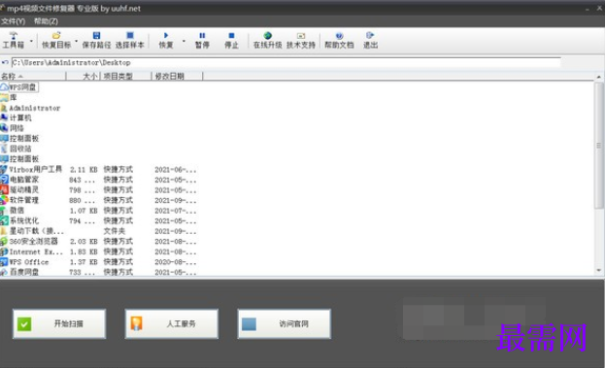Sort by the 名称 column header

pos(33,77)
